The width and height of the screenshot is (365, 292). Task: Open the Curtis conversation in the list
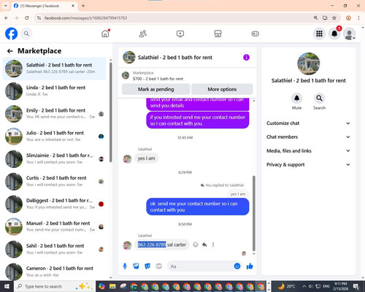(x=55, y=181)
